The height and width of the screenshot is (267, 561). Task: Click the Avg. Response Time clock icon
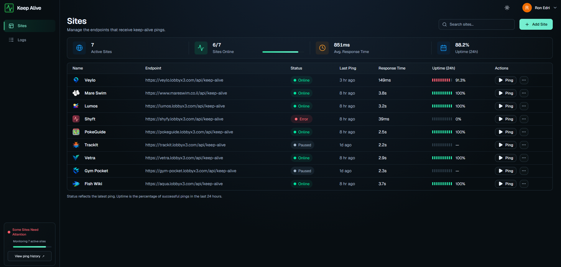point(322,48)
